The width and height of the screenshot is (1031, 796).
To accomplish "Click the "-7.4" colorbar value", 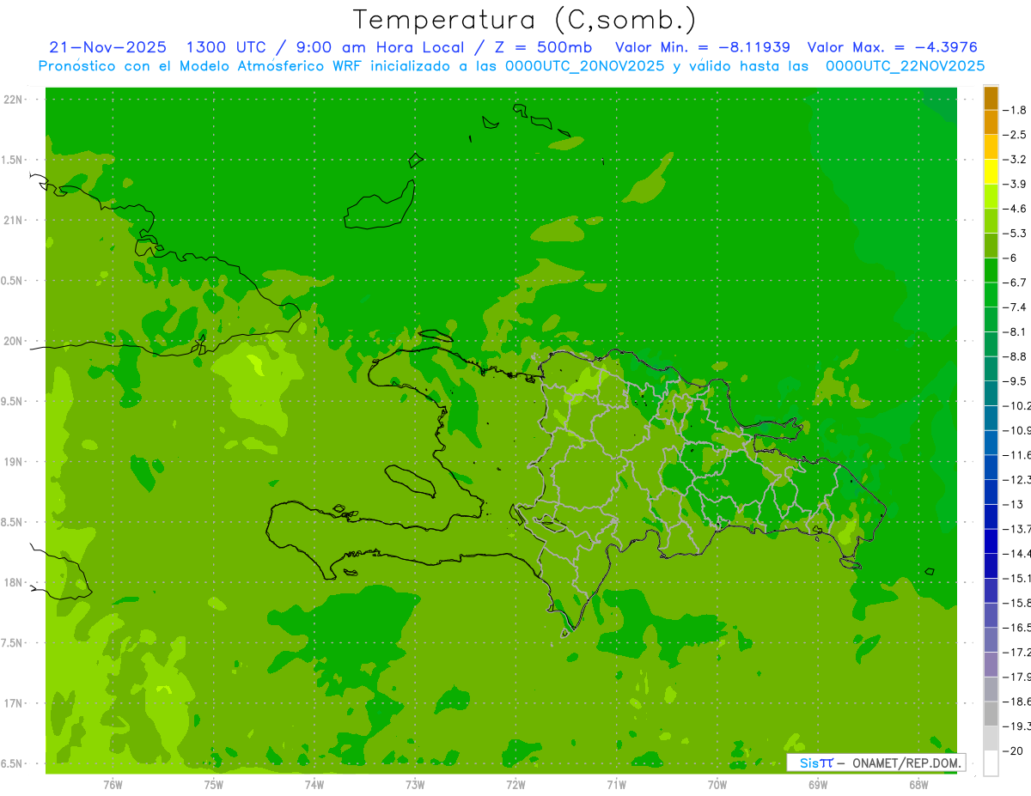I will [x=1016, y=307].
